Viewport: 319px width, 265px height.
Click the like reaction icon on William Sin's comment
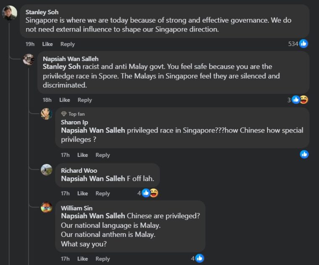point(200,258)
